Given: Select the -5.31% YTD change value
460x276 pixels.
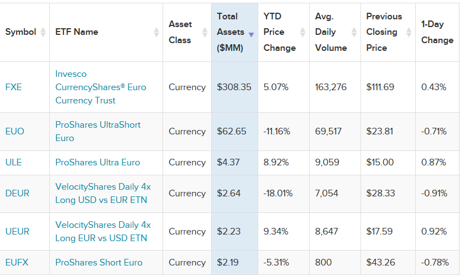Looking at the screenshot, I should pyautogui.click(x=276, y=262).
